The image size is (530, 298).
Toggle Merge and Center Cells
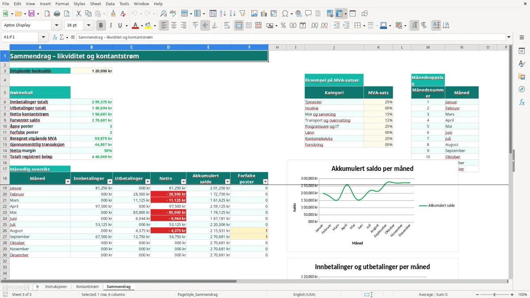point(239,26)
